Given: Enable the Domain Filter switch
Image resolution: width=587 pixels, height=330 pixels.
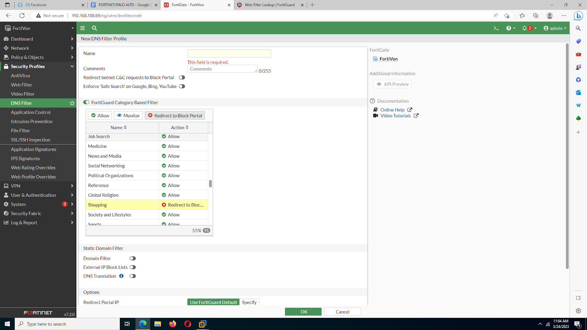Looking at the screenshot, I should pyautogui.click(x=133, y=258).
